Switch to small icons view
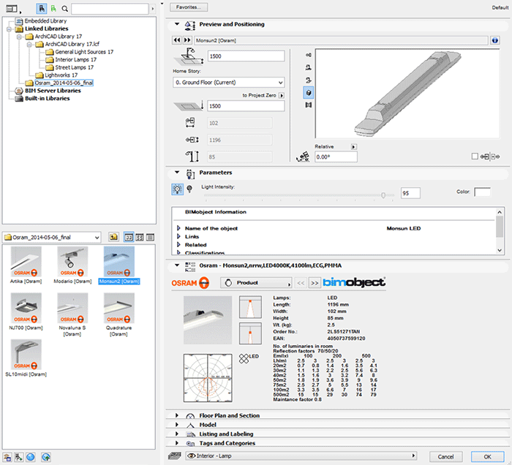This screenshot has width=512, height=465. coord(140,237)
